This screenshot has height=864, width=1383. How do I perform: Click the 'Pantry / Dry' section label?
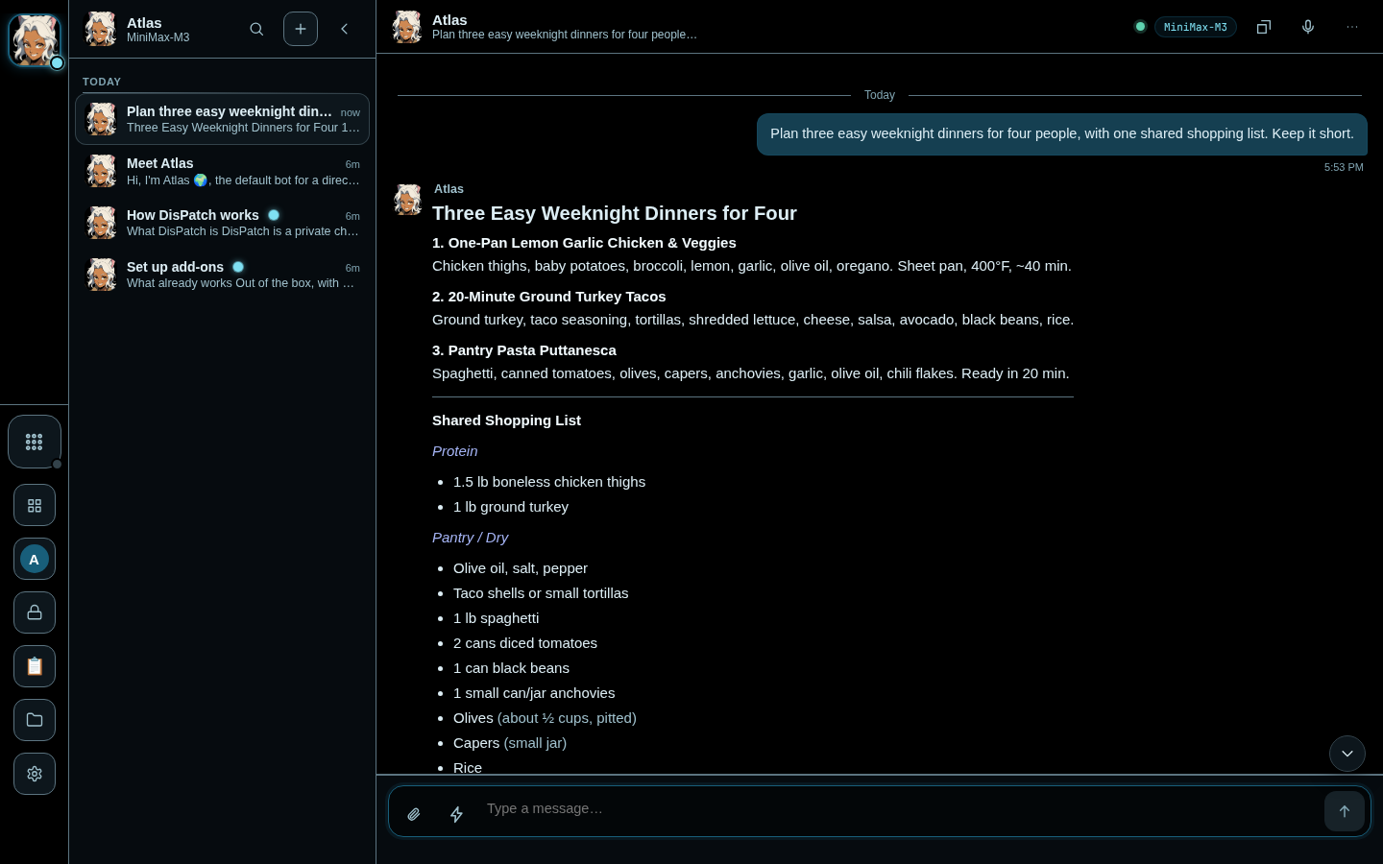pyautogui.click(x=470, y=538)
